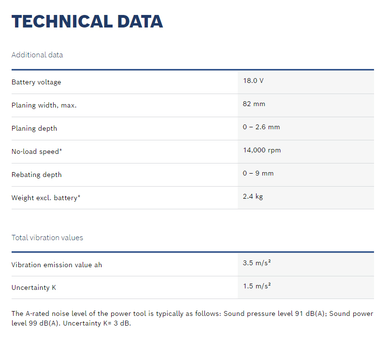This screenshot has height=340, width=389.
Task: Click the Weight excl. battery label
Action: [46, 198]
